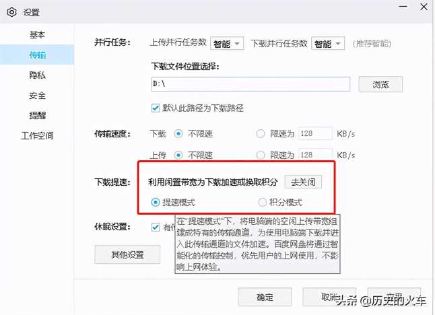Open the 工作空间 settings tab

click(37, 135)
